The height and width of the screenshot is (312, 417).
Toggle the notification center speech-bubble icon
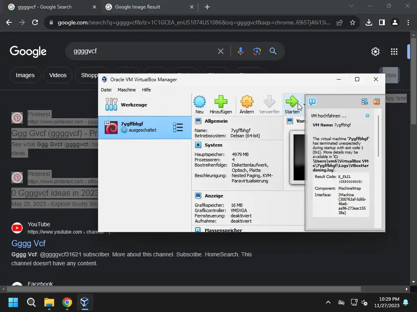click(x=312, y=101)
